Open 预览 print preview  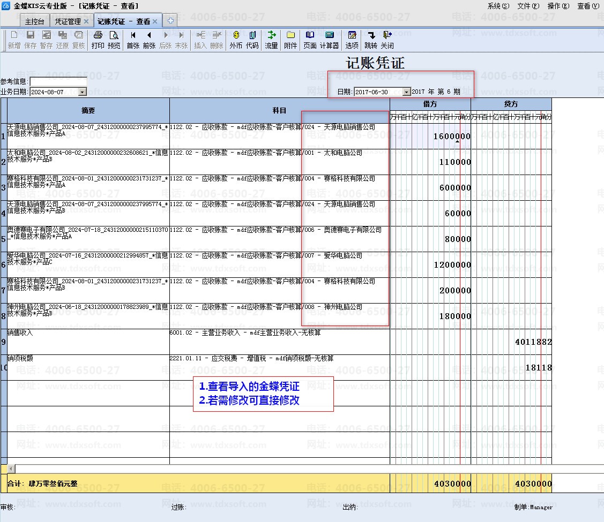(x=114, y=40)
